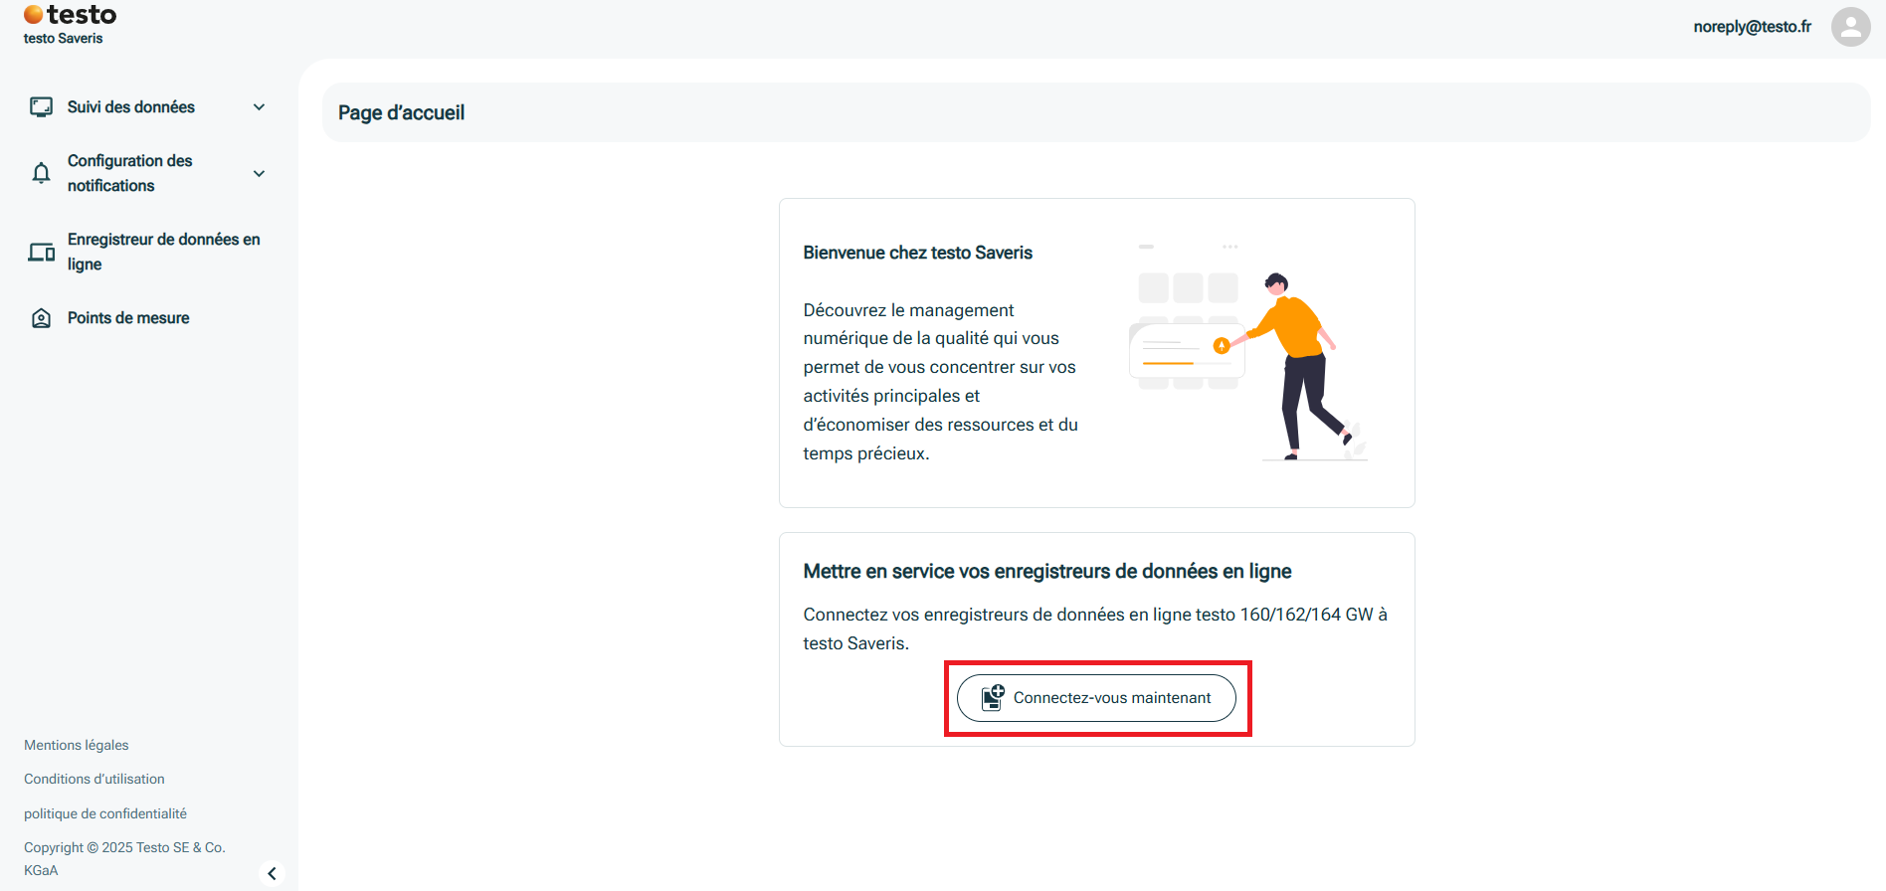Screen dimensions: 1886x891
Task: Click the add-device icon in the connect button
Action: click(993, 698)
